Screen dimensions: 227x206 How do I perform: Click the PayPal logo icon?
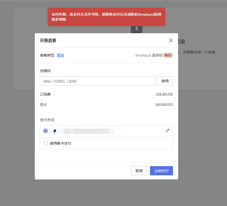(55, 131)
